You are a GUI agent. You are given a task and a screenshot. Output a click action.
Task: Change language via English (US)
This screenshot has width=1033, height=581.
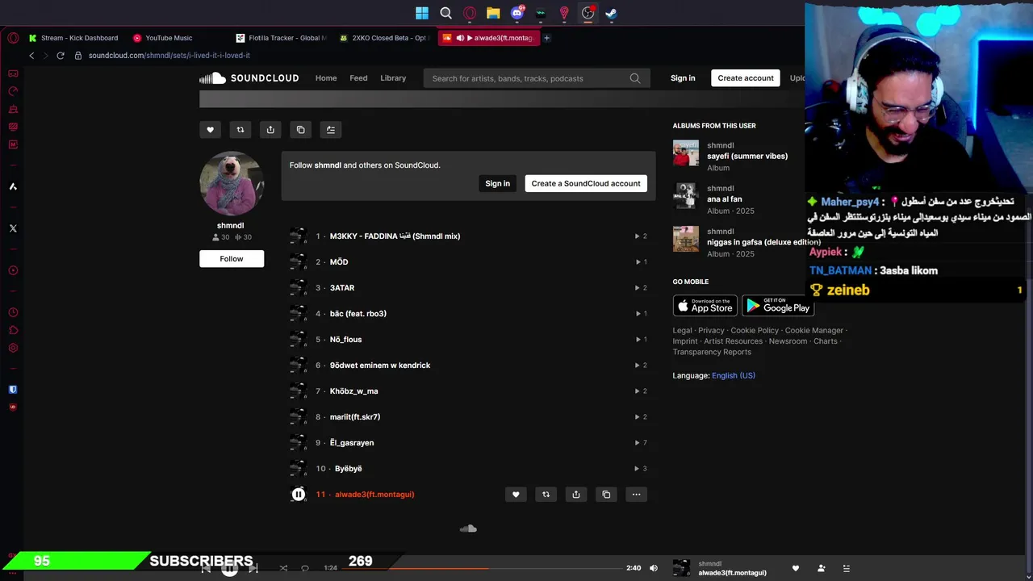click(734, 375)
